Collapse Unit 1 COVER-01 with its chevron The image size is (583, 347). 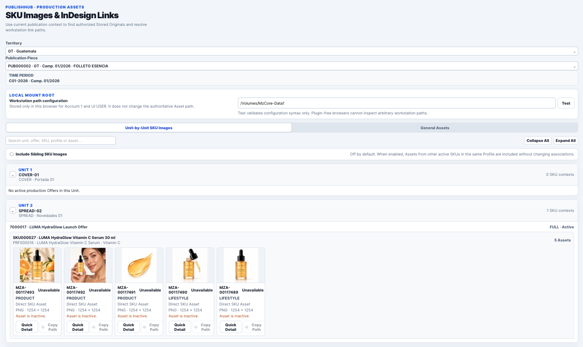coord(13,175)
